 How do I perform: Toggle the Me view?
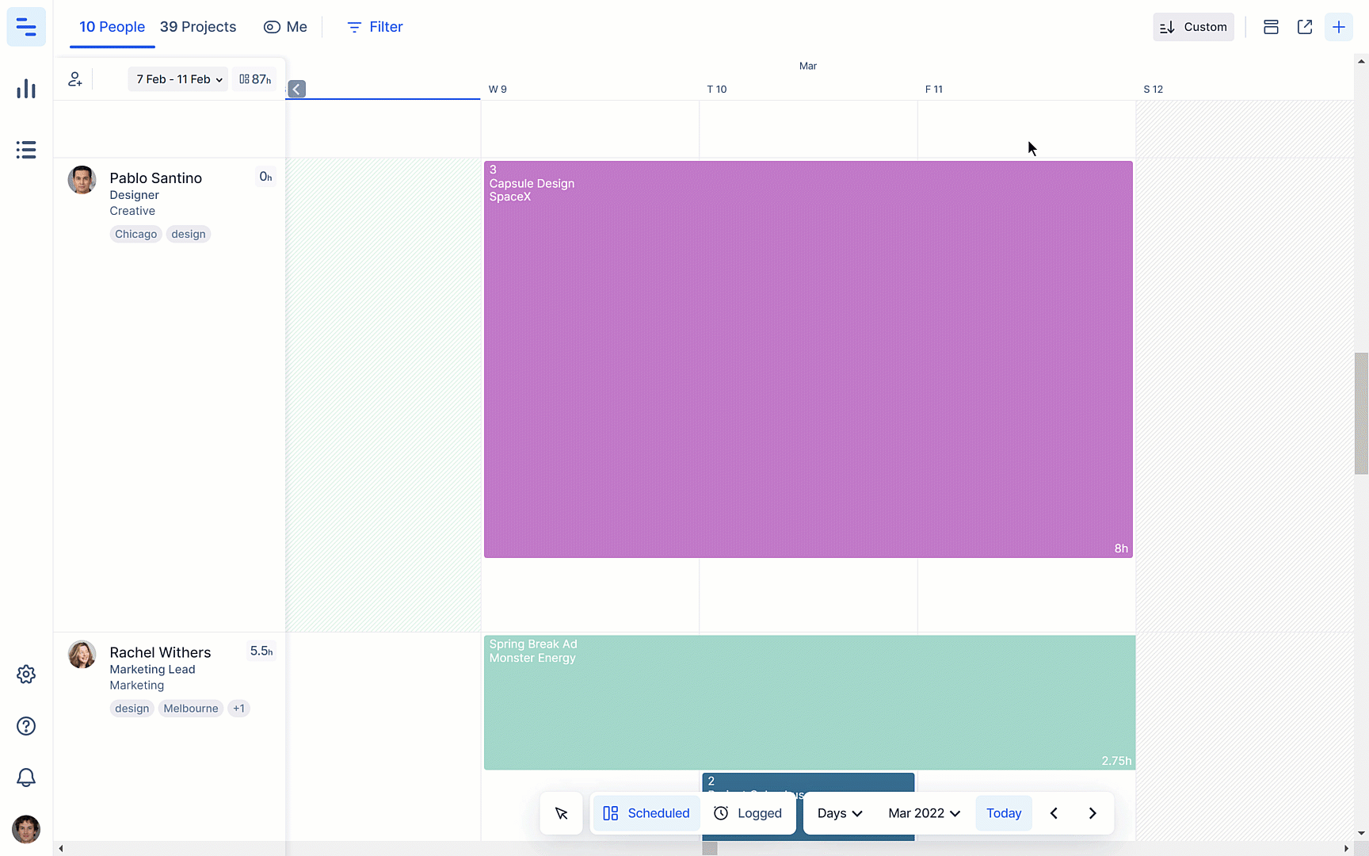(285, 26)
